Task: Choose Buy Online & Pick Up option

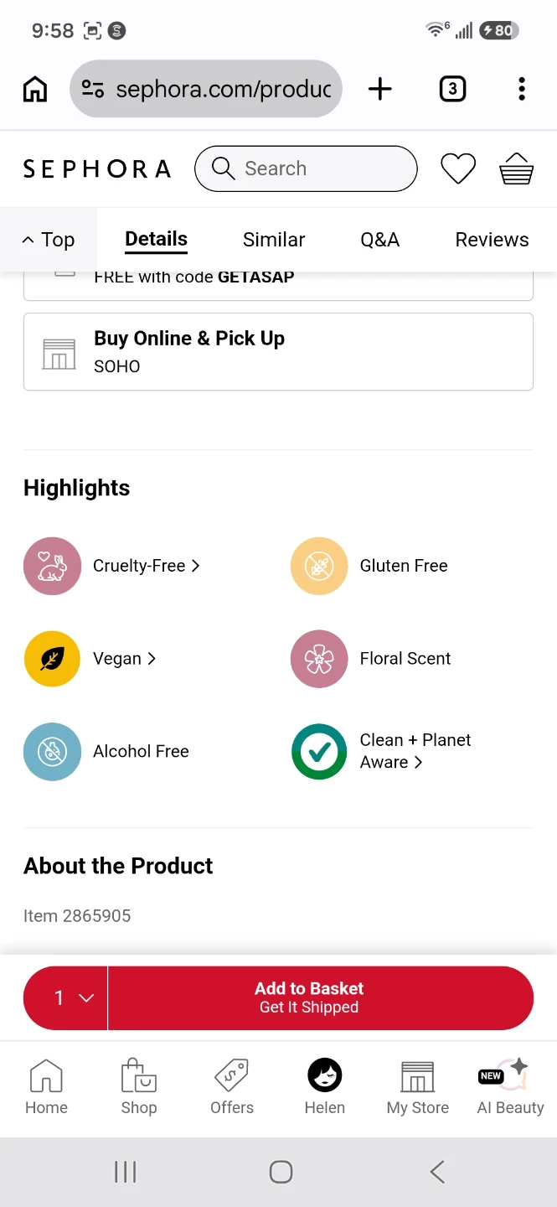Action: [x=278, y=351]
